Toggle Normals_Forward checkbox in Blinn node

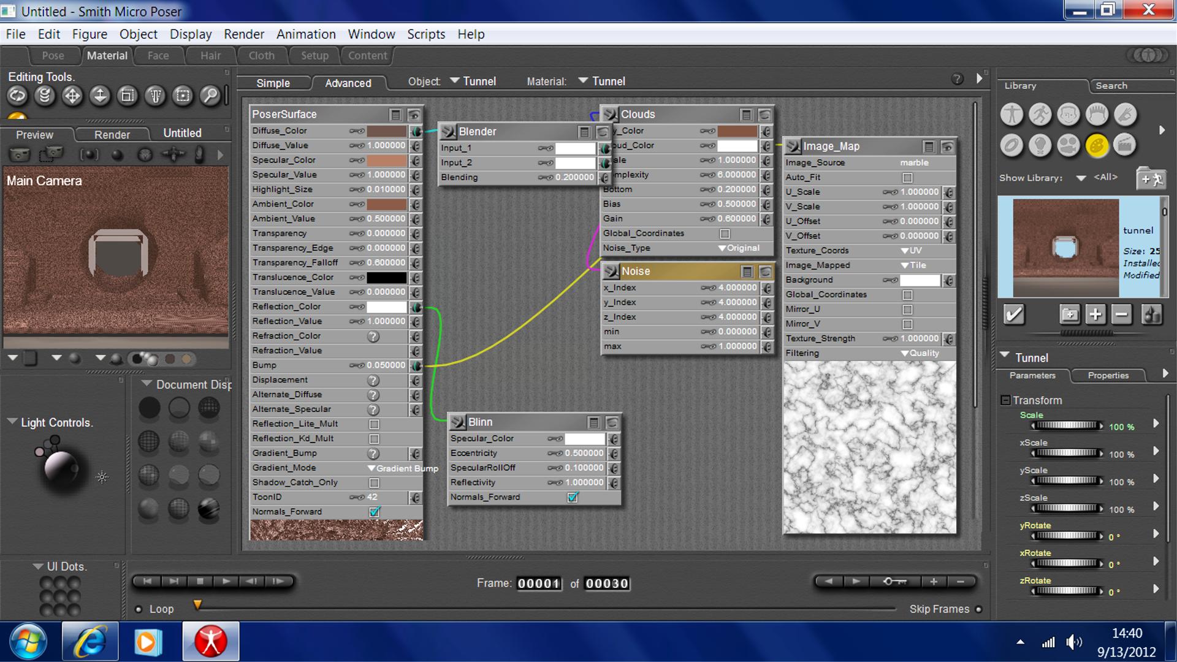[x=573, y=497]
